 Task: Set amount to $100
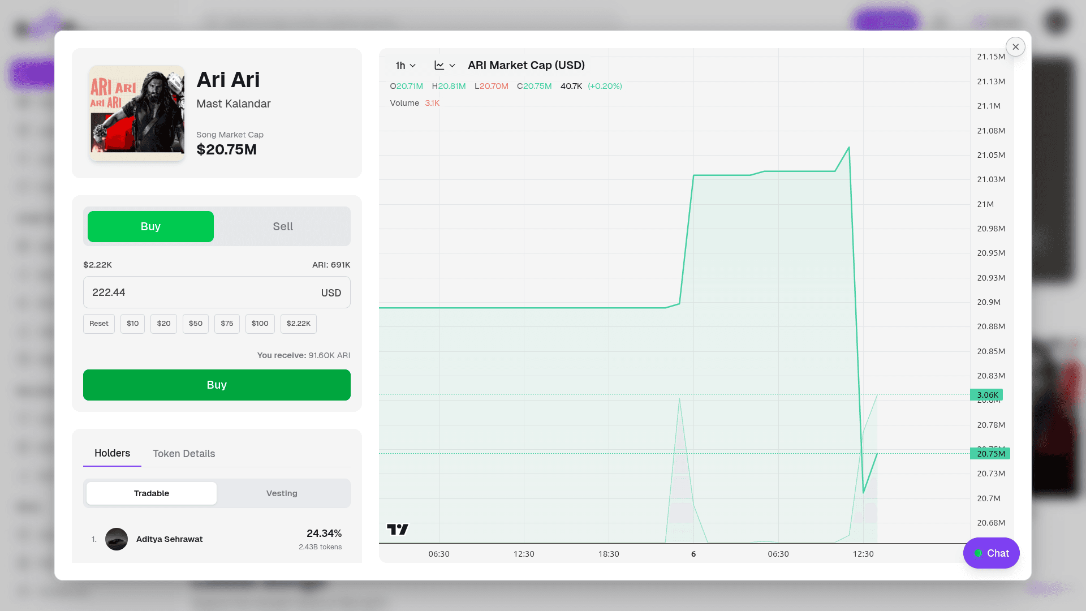[x=260, y=324]
